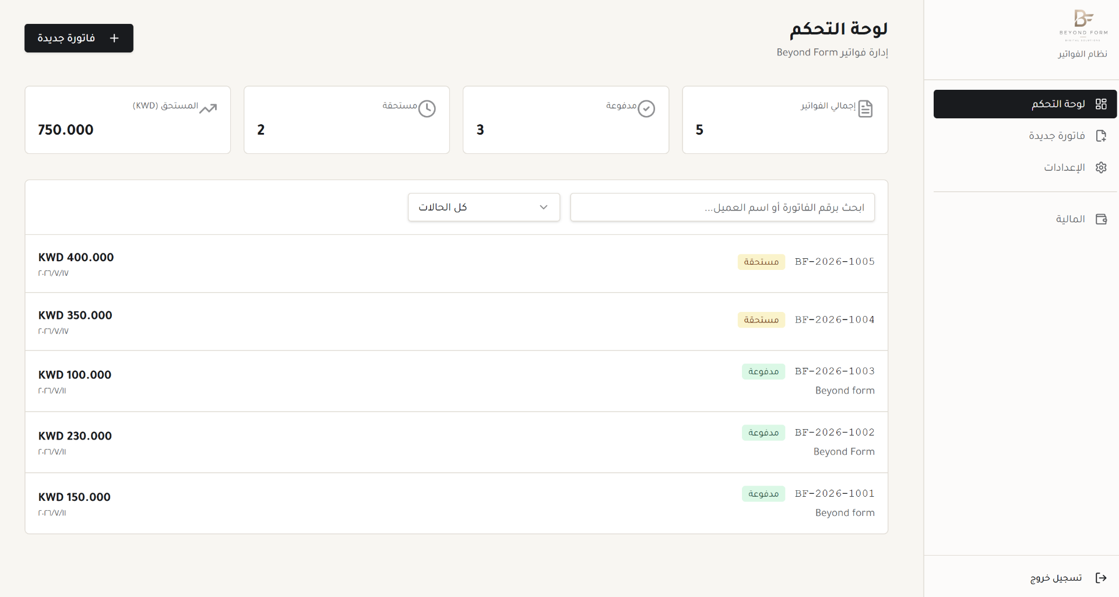Open invoice BF-2026-1001
The width and height of the screenshot is (1119, 597).
pos(456,503)
